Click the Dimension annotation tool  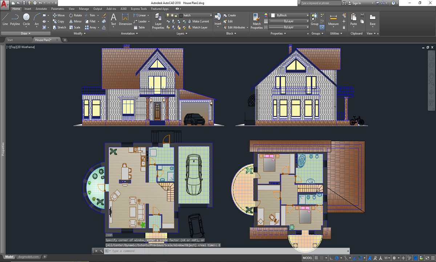pos(125,20)
